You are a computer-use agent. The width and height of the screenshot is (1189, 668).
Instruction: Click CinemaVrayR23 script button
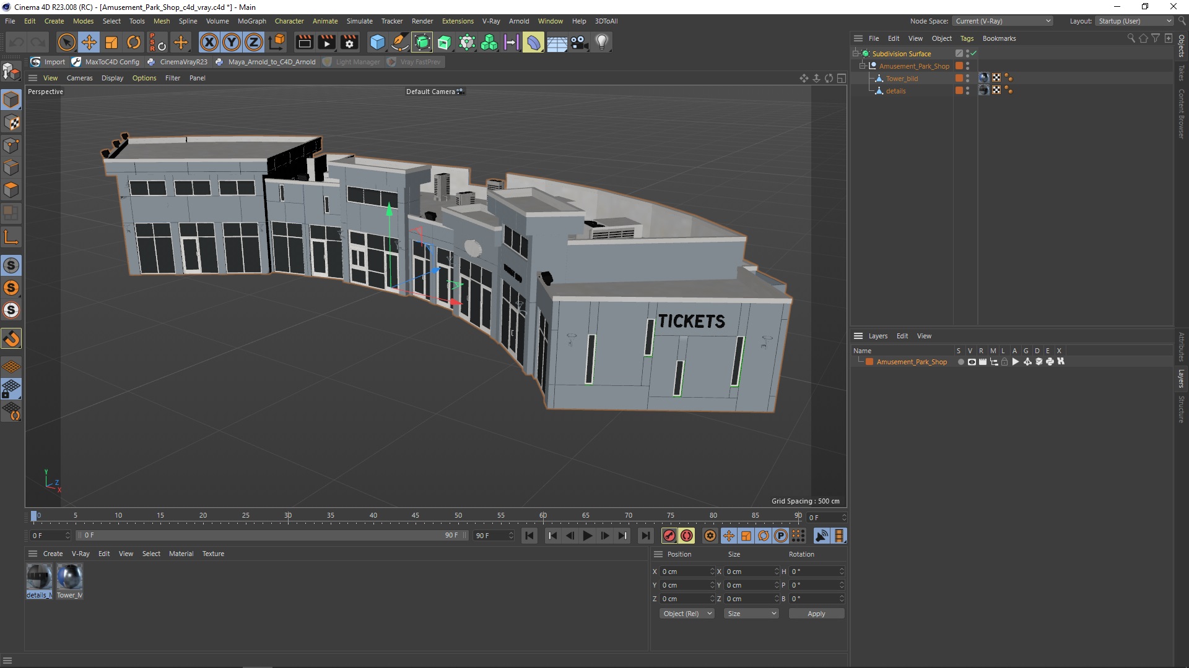point(177,62)
